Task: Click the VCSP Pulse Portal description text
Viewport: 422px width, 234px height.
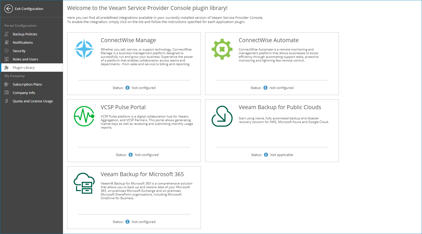Action: click(147, 122)
